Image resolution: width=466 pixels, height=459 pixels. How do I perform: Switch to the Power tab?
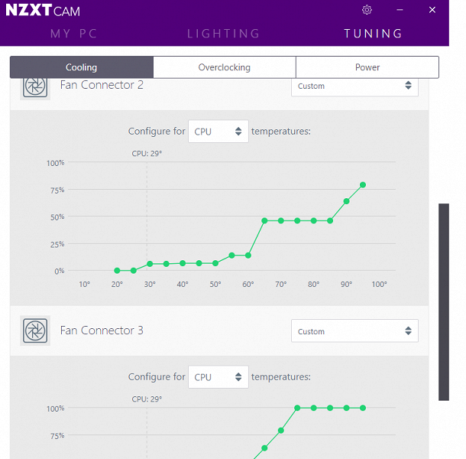367,67
